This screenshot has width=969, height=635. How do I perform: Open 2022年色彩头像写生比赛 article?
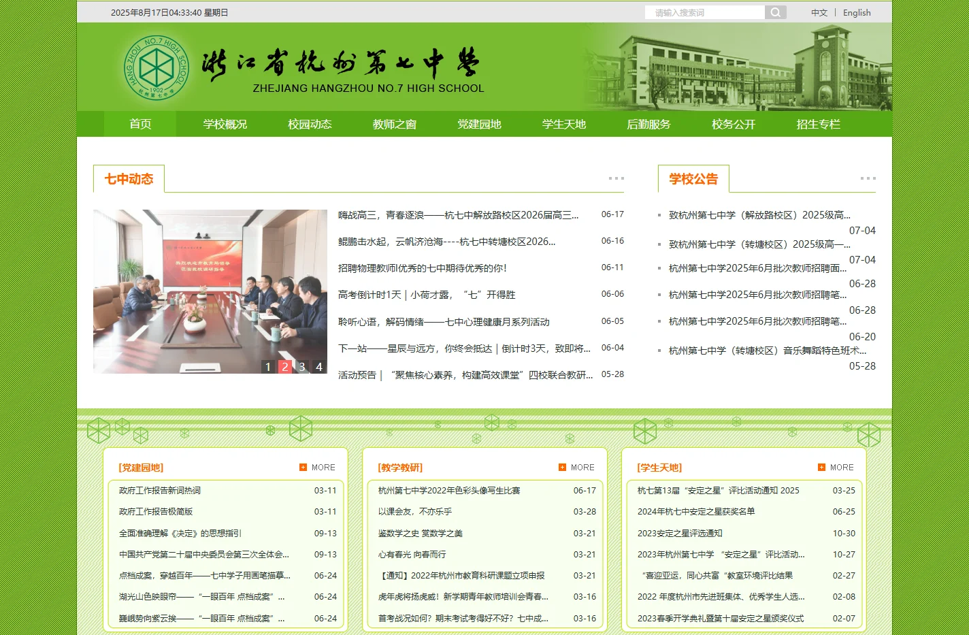pyautogui.click(x=449, y=490)
